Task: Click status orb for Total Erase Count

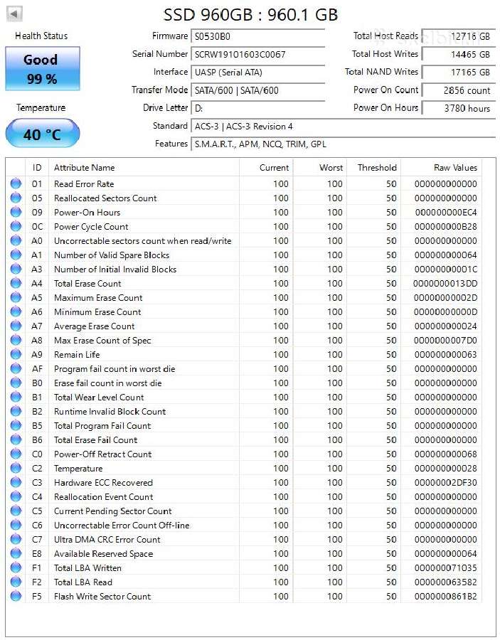Action: coord(16,283)
